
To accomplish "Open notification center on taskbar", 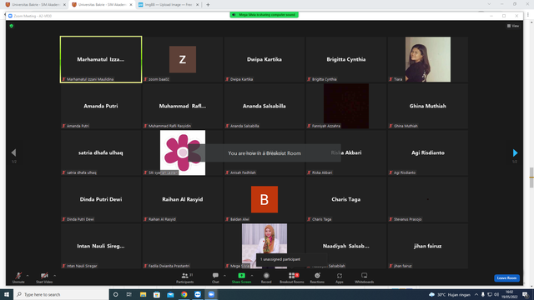I will point(526,294).
